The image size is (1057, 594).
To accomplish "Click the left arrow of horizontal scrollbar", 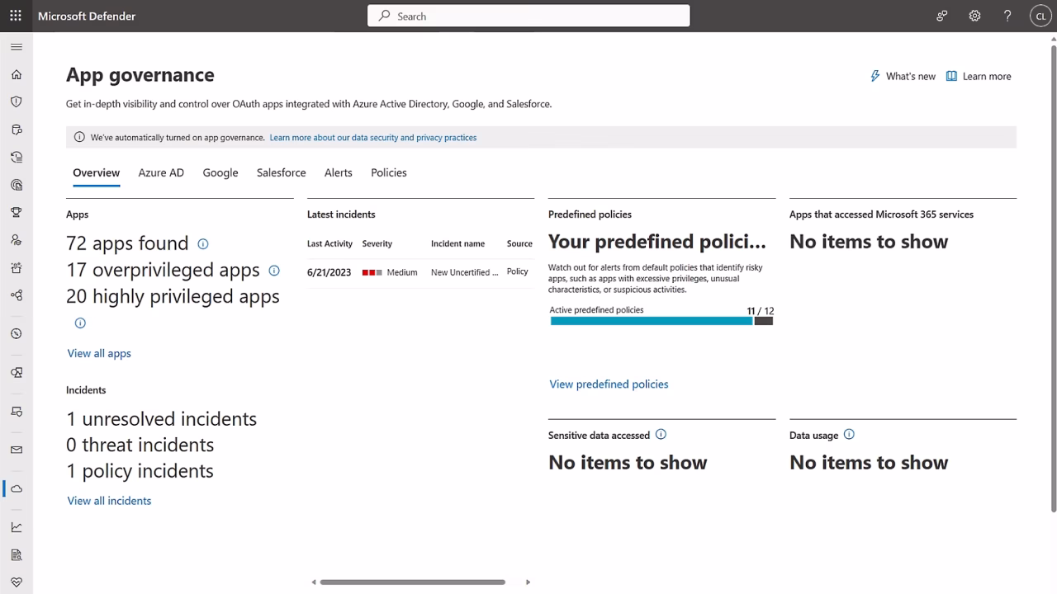I will coord(314,582).
